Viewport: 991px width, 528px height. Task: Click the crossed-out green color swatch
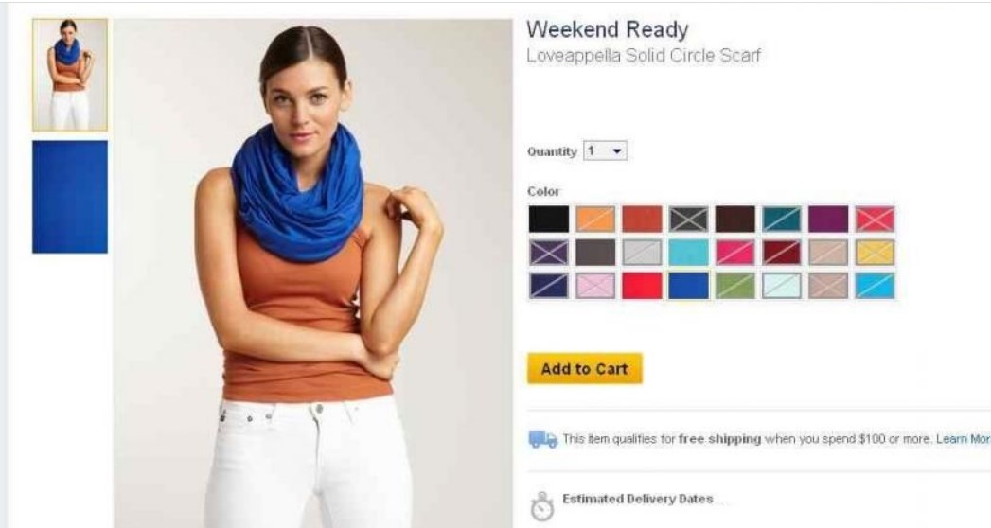(x=735, y=286)
